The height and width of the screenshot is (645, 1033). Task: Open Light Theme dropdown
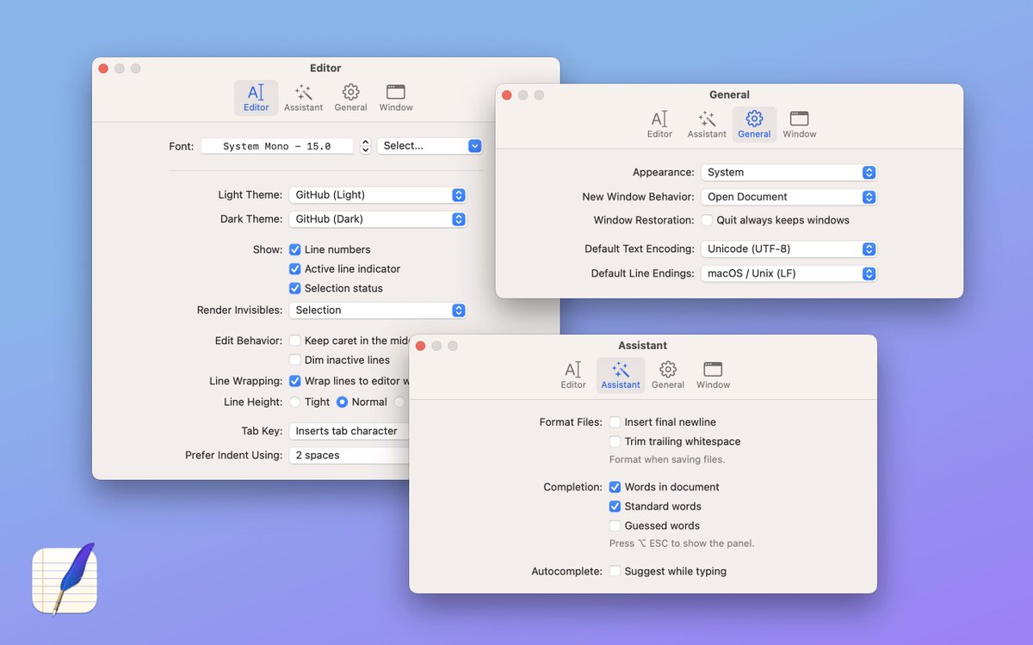pos(378,195)
